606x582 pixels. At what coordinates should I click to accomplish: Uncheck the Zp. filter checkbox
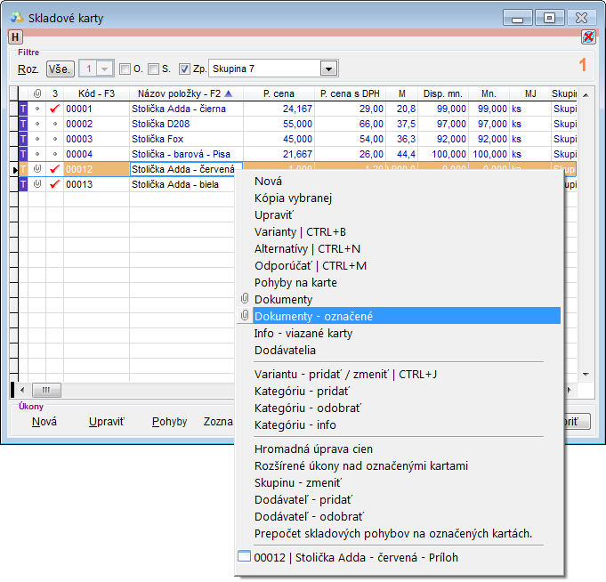184,69
